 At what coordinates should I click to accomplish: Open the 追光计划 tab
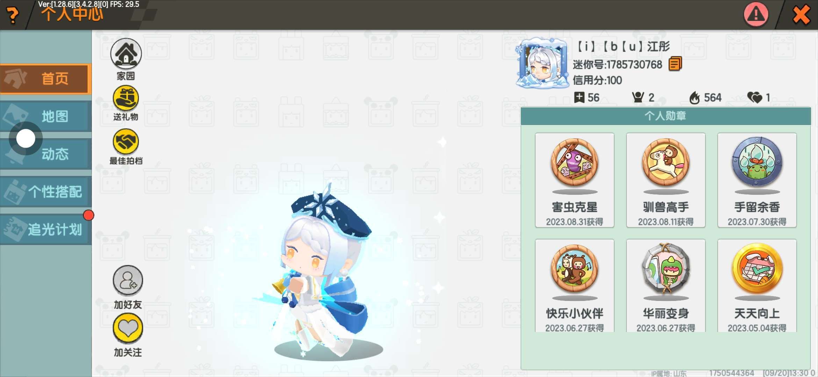click(x=45, y=229)
